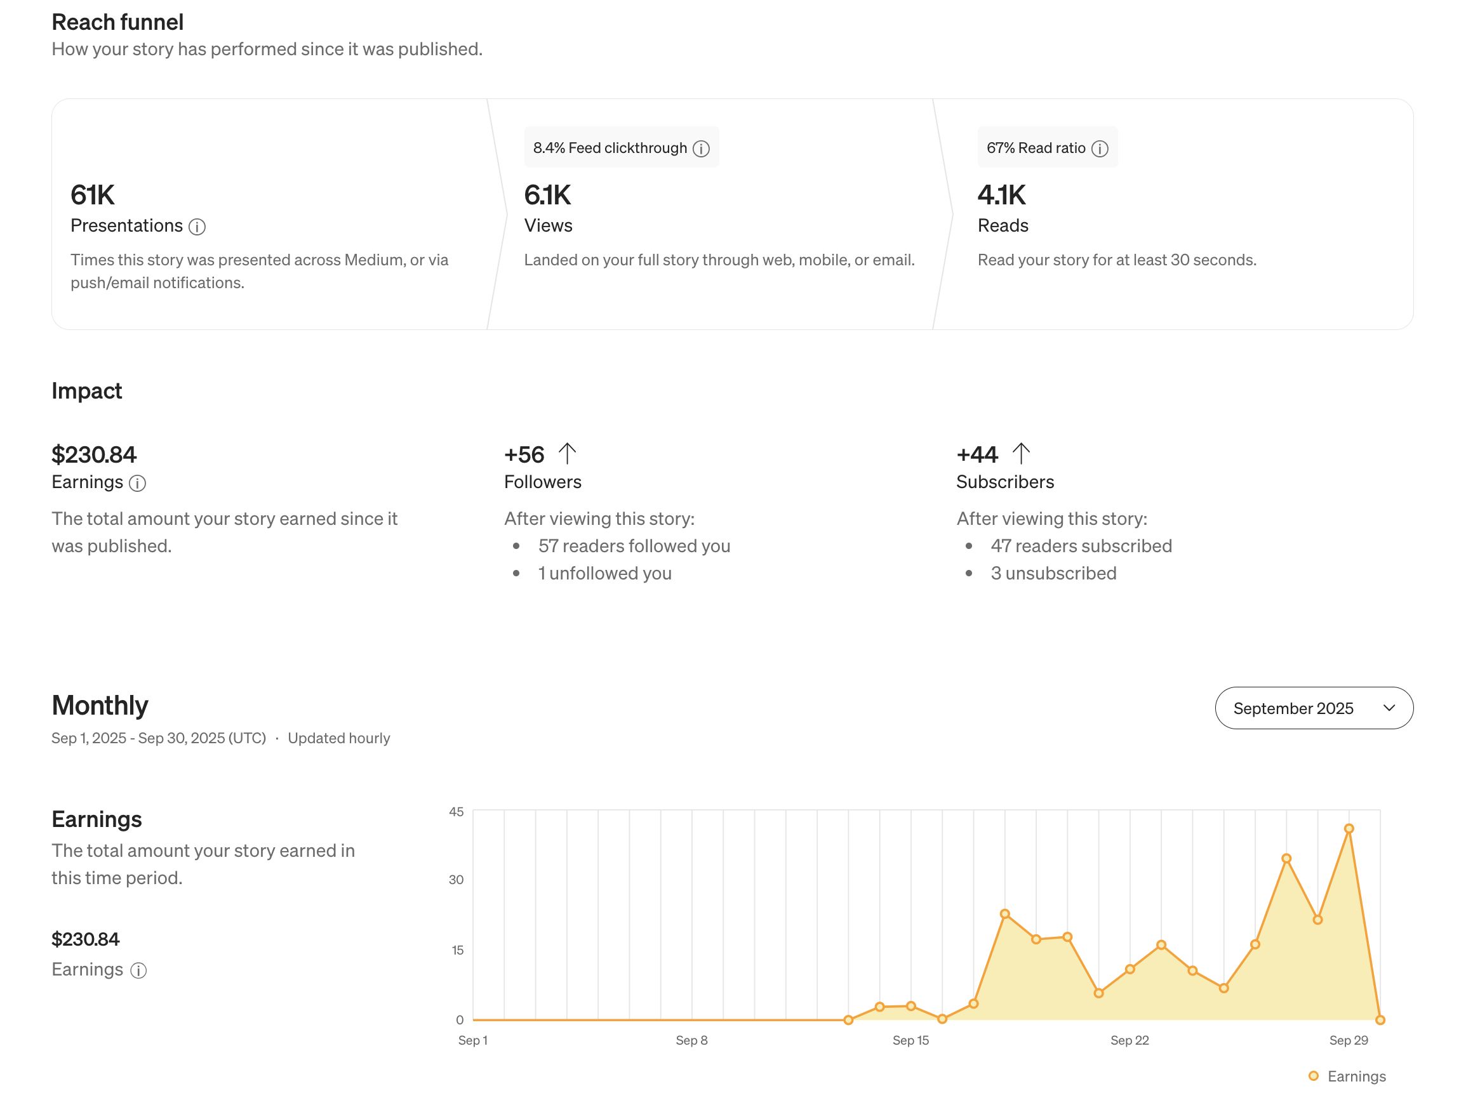Click the info icon beside Presentations

pyautogui.click(x=197, y=227)
